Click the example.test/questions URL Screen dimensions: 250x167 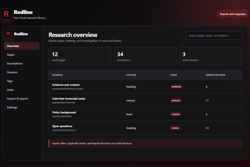64,130
